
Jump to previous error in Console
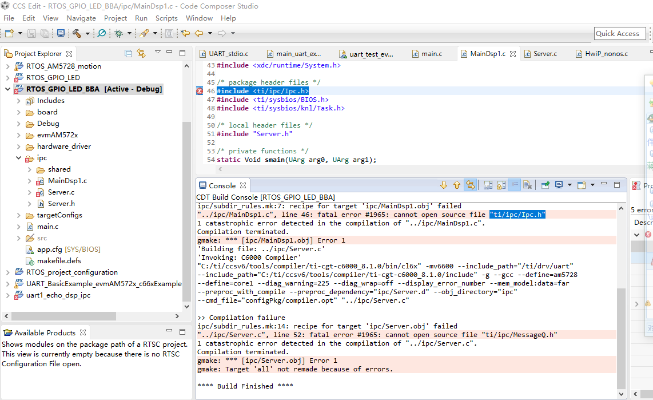(x=456, y=185)
